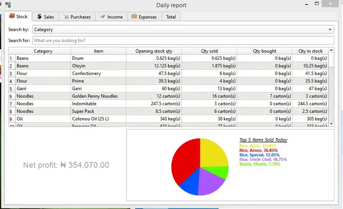The image size is (343, 209).
Task: Click the Rice, Special 12.05% legend entry
Action: click(259, 155)
